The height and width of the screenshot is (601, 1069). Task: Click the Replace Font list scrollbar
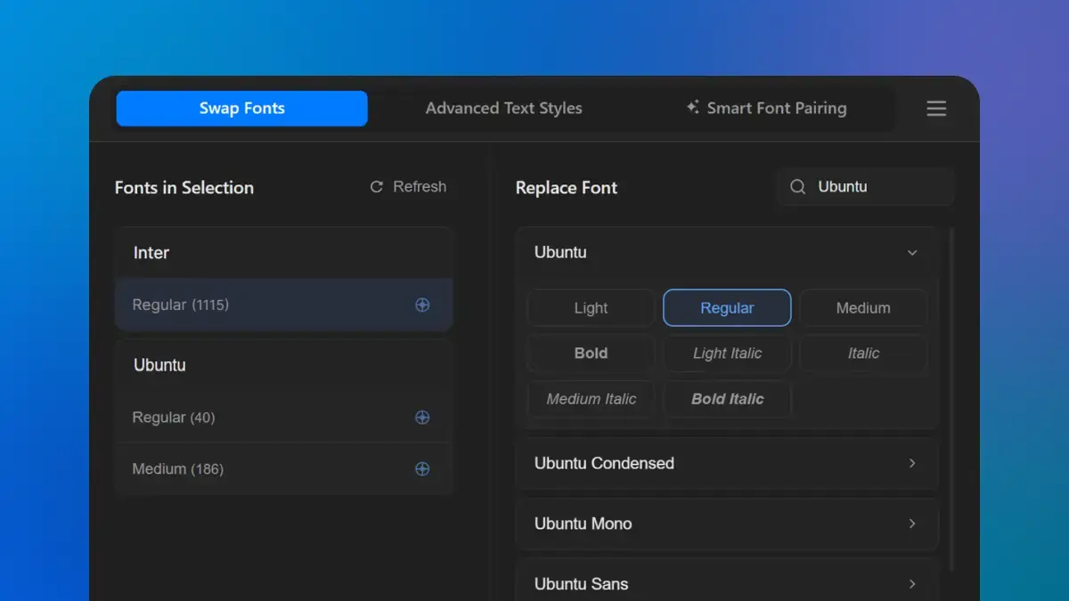coord(951,399)
